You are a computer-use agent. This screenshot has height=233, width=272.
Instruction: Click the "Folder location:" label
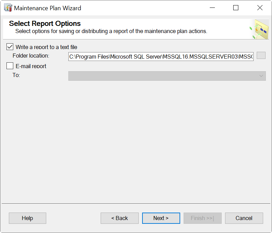click(x=31, y=56)
